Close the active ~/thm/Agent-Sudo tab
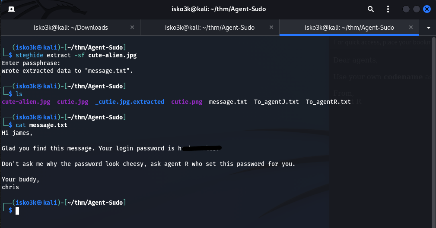436x228 pixels. click(x=411, y=28)
